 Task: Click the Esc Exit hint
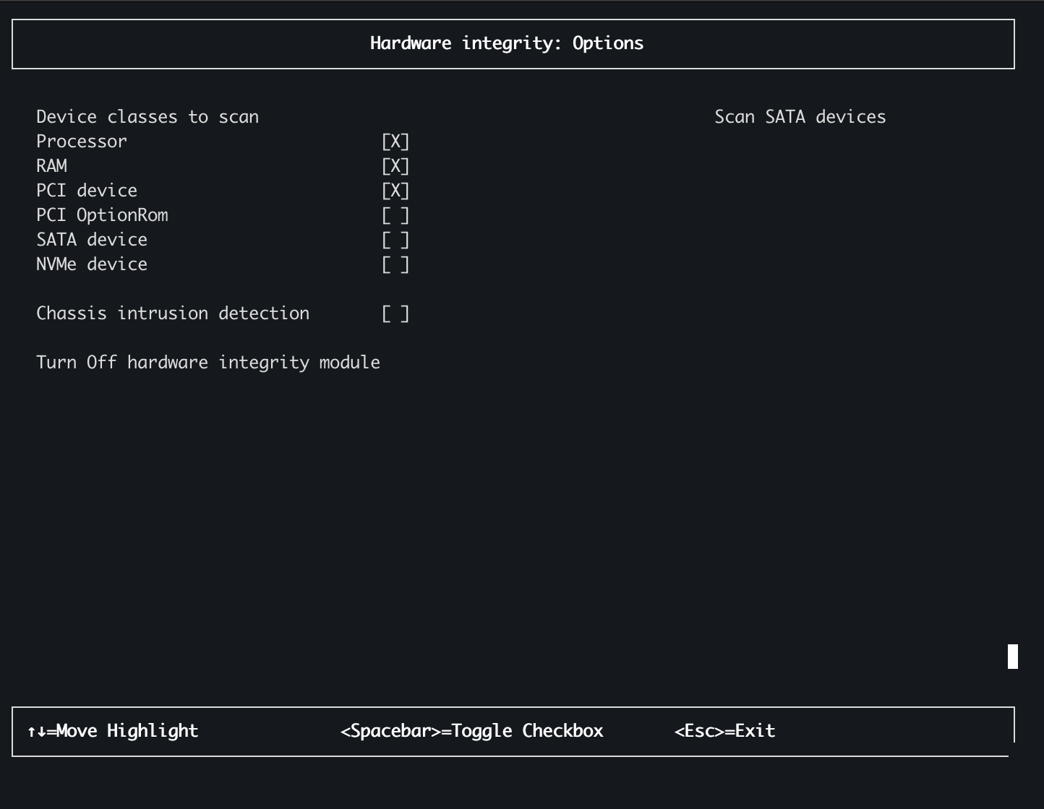click(725, 731)
